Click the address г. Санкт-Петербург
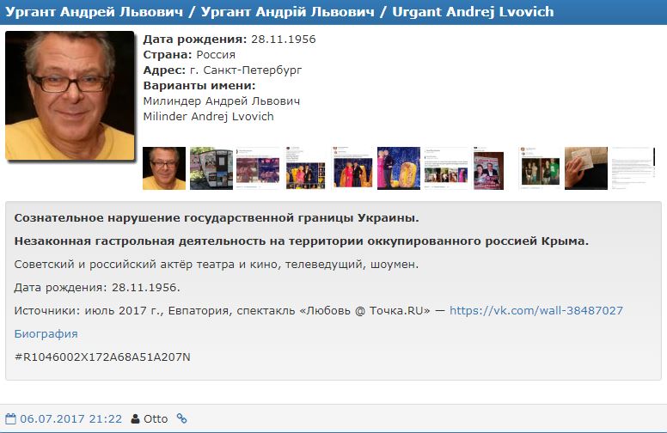 coord(246,70)
